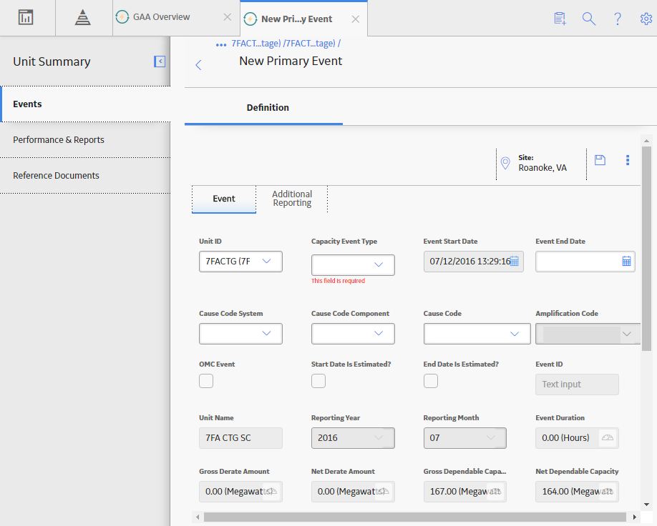Image resolution: width=657 pixels, height=526 pixels.
Task: Open the Capacity Event Type dropdown
Action: (353, 265)
